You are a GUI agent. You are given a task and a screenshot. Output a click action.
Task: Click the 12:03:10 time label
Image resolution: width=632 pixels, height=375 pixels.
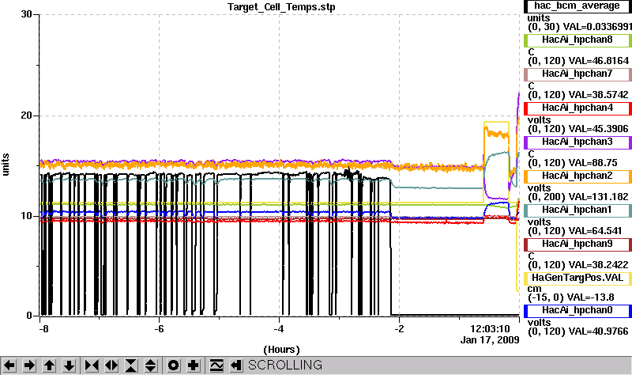click(x=490, y=329)
